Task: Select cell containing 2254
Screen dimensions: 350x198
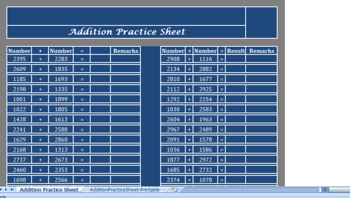Action: (206, 99)
